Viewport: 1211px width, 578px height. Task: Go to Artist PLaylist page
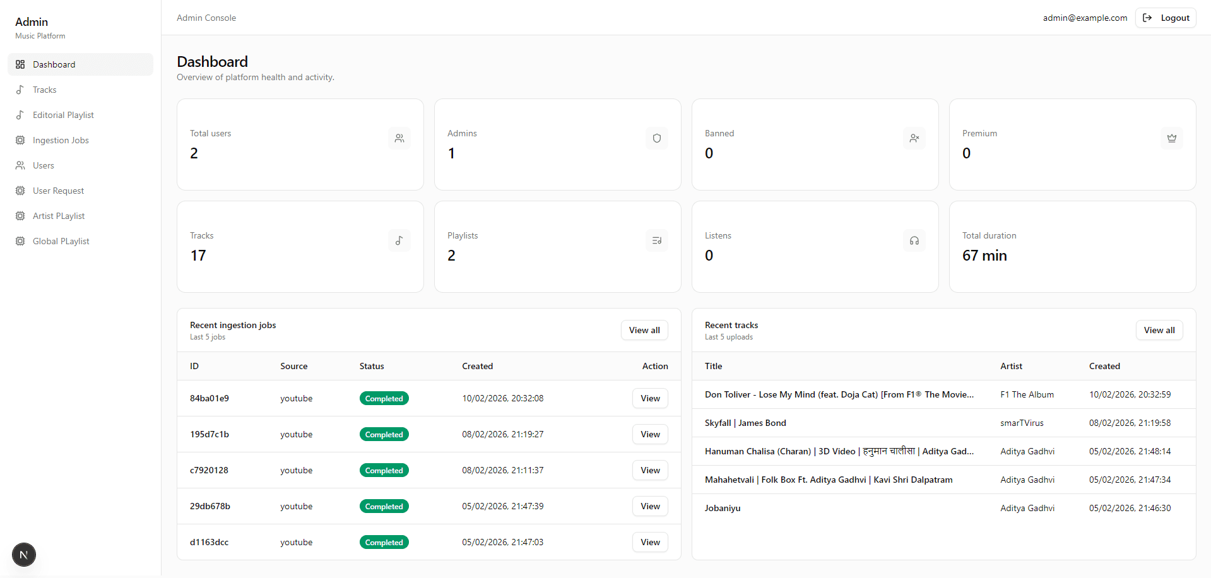click(80, 216)
